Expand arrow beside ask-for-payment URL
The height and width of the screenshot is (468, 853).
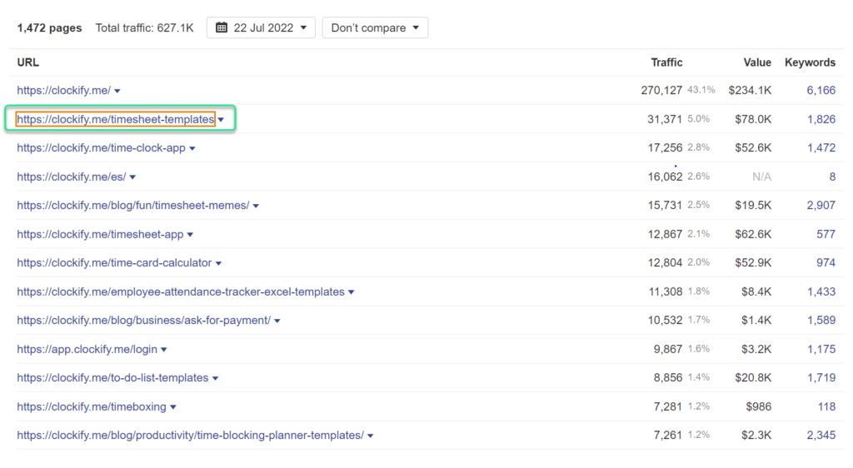277,321
